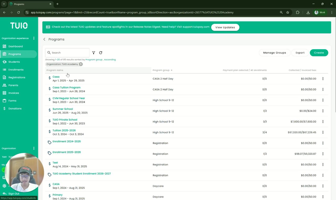Select Programs in sidebar
Image resolution: width=336 pixels, height=200 pixels.
pyautogui.click(x=18, y=54)
